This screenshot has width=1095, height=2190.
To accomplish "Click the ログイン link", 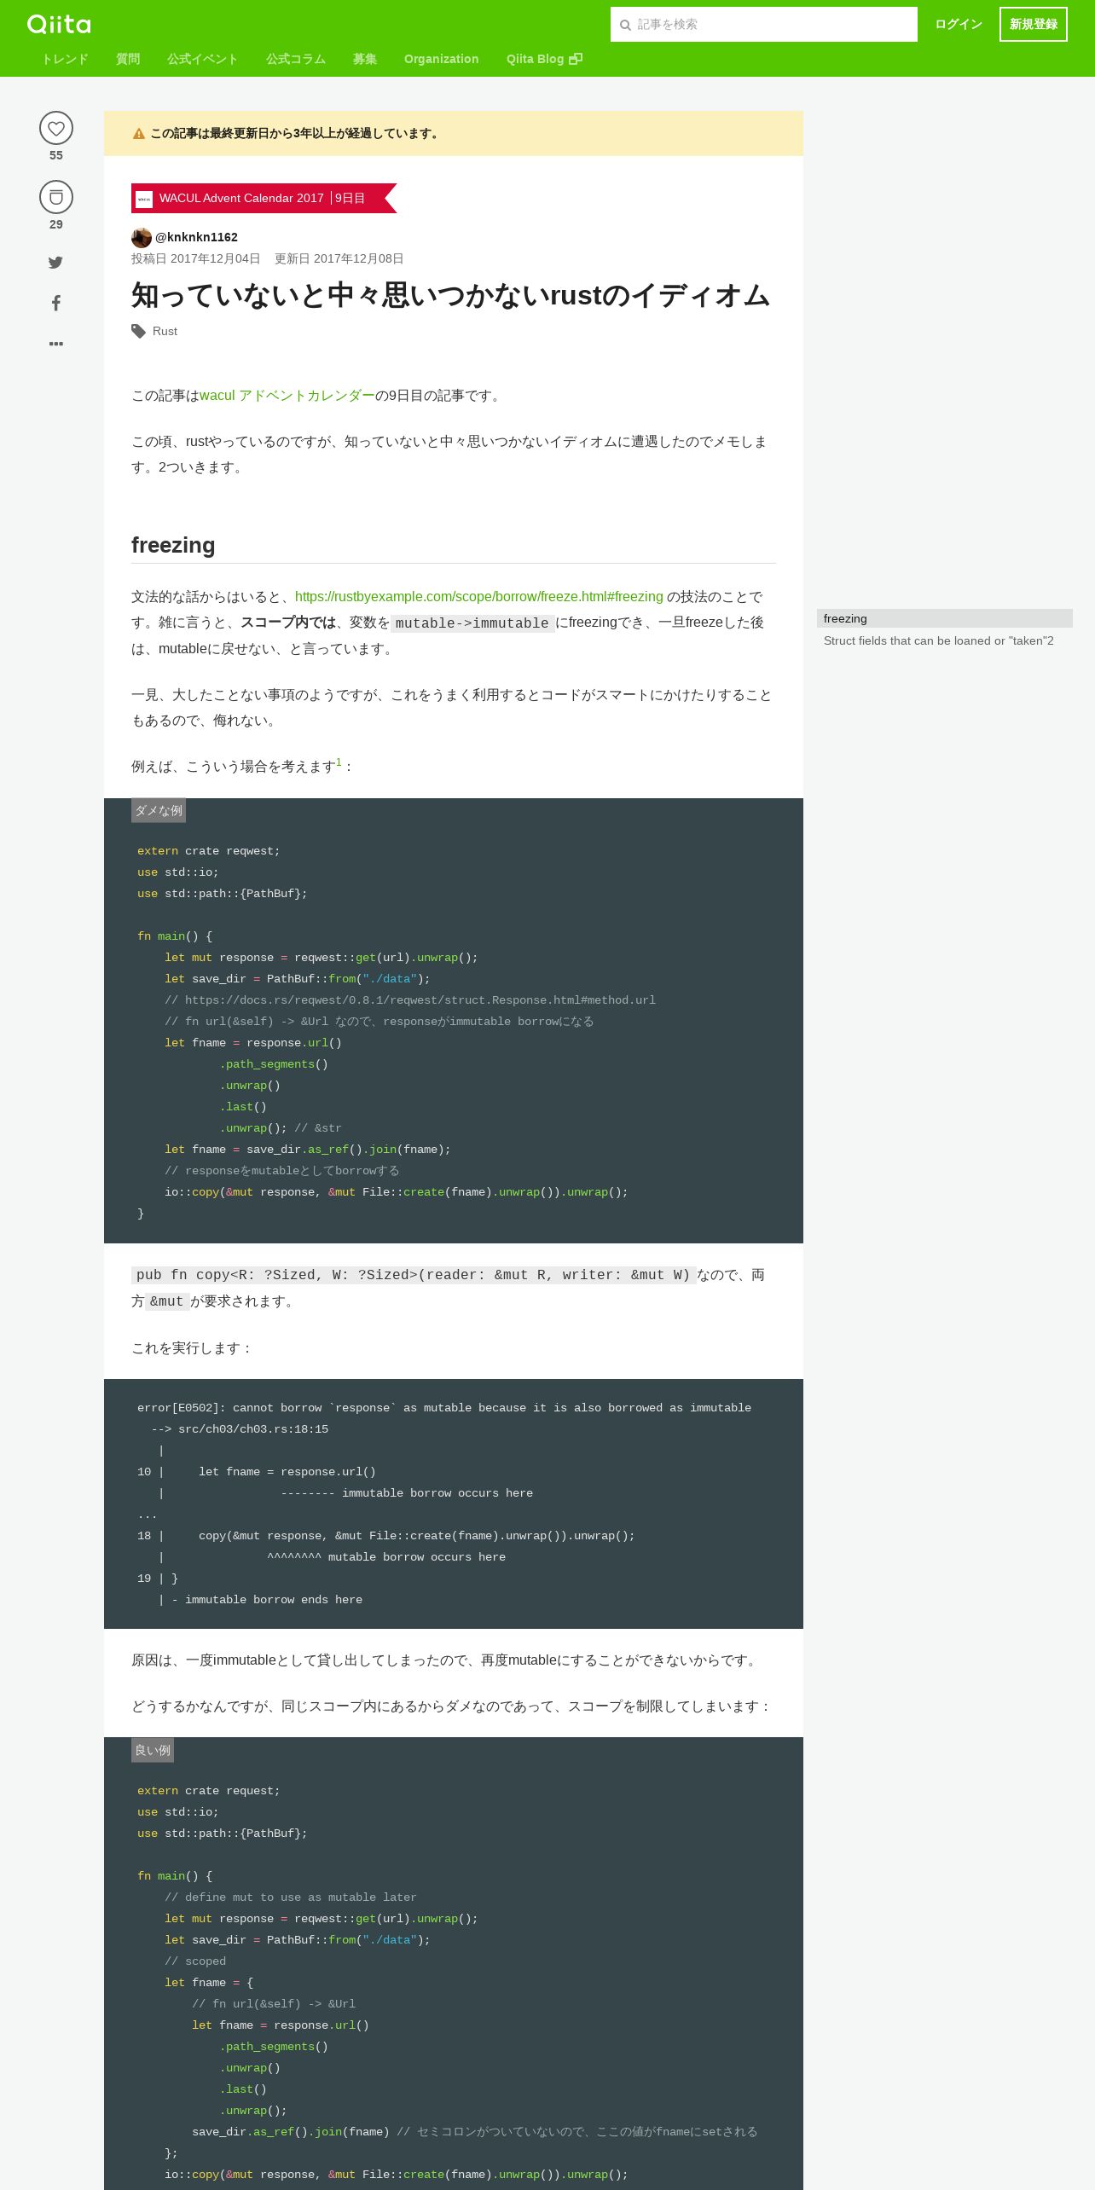I will tap(959, 24).
